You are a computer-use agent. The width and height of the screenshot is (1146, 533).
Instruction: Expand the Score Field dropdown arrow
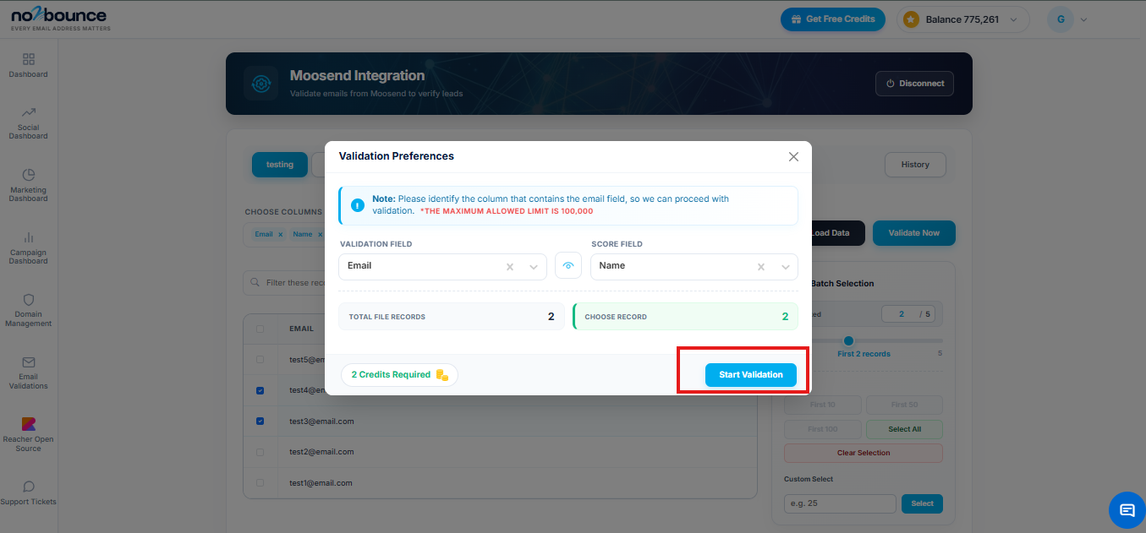pyautogui.click(x=785, y=267)
